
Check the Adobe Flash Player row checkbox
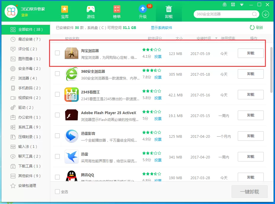[57, 115]
